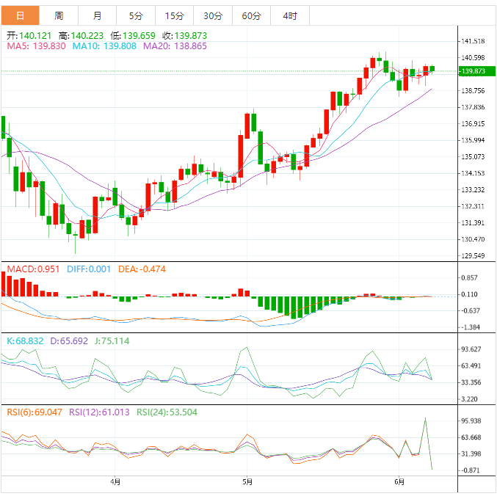Click the 5月 marker on time axis

click(x=247, y=482)
